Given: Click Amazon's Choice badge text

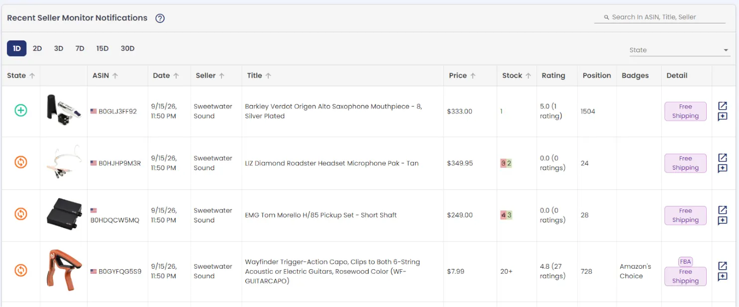Looking at the screenshot, I should [635, 271].
